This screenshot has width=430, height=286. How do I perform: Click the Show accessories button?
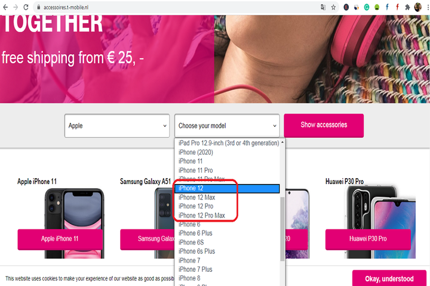(x=324, y=125)
